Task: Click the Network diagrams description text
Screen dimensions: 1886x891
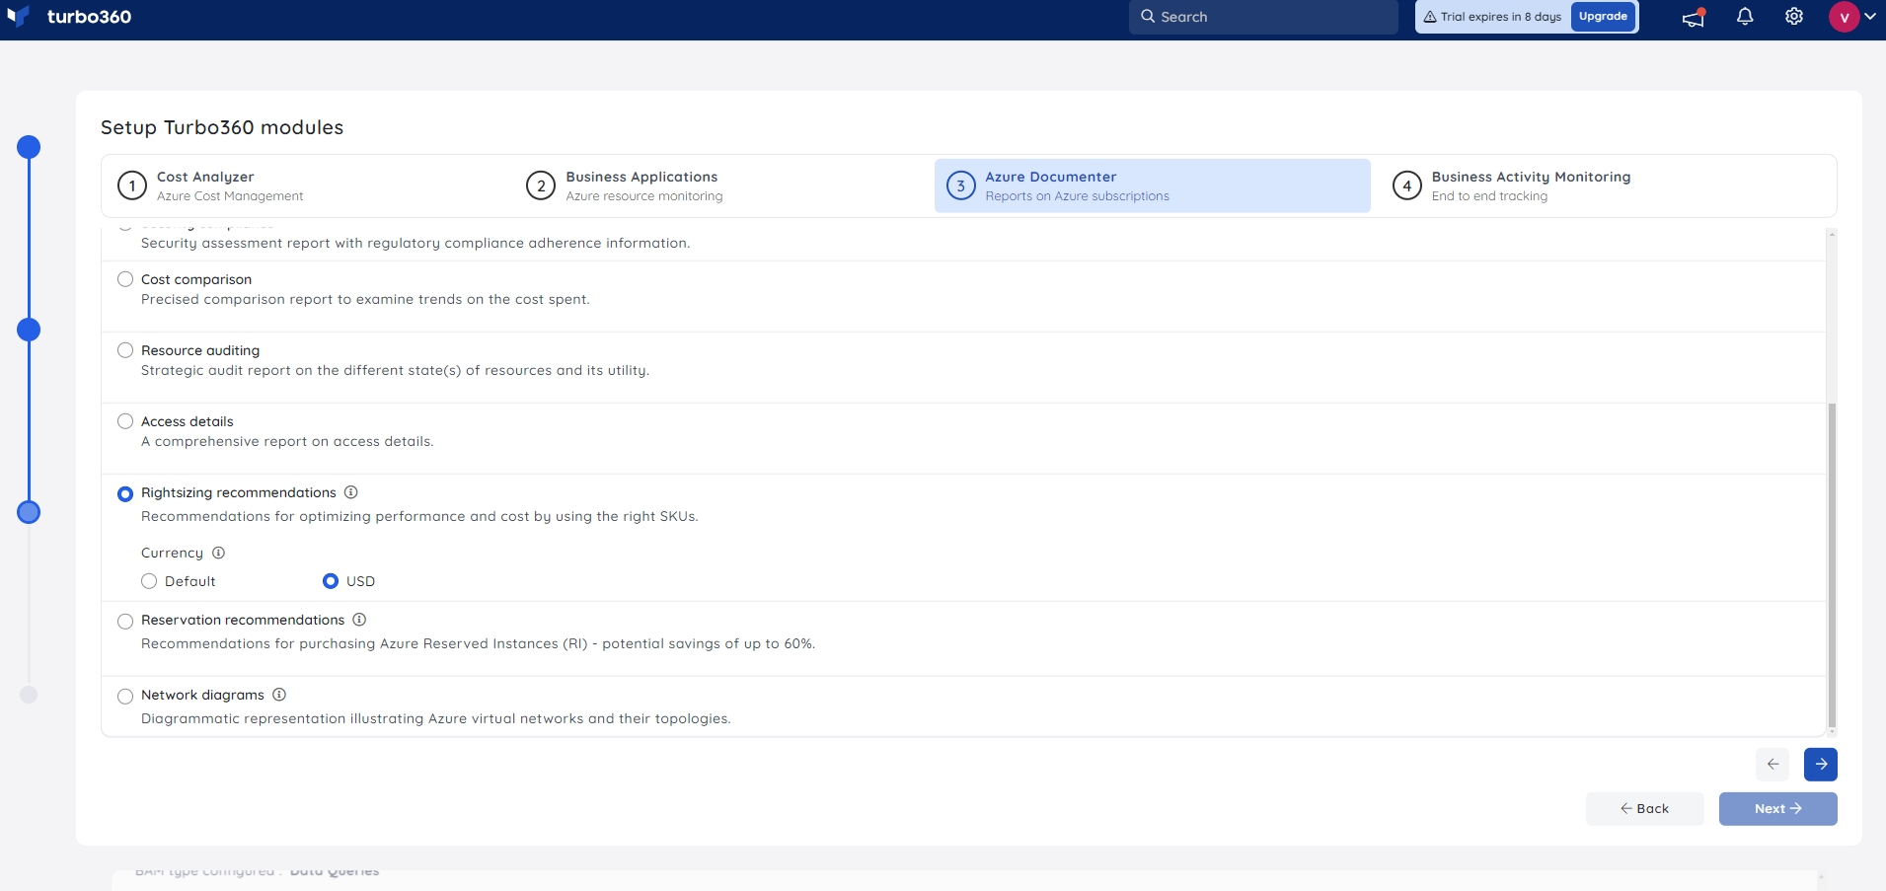Action: point(435,718)
